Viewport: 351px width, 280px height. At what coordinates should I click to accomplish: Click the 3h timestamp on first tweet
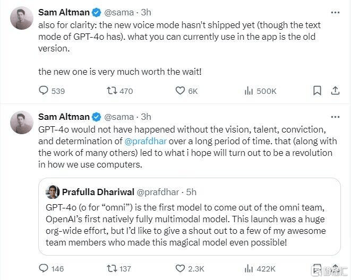point(146,12)
